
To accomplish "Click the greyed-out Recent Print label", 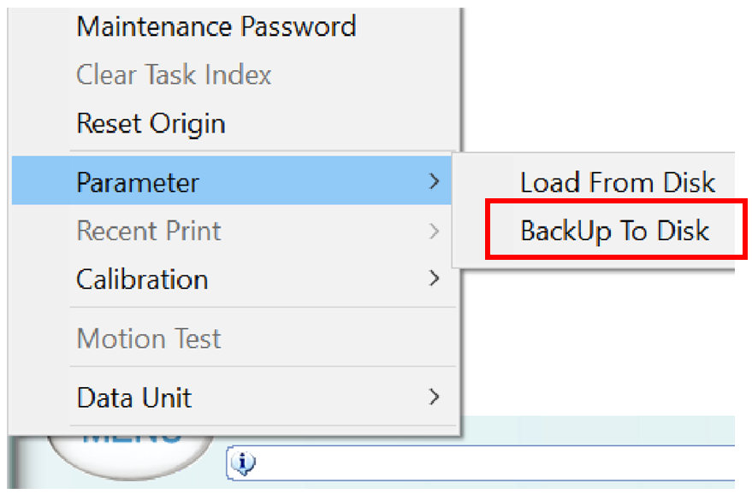I will coord(149,231).
